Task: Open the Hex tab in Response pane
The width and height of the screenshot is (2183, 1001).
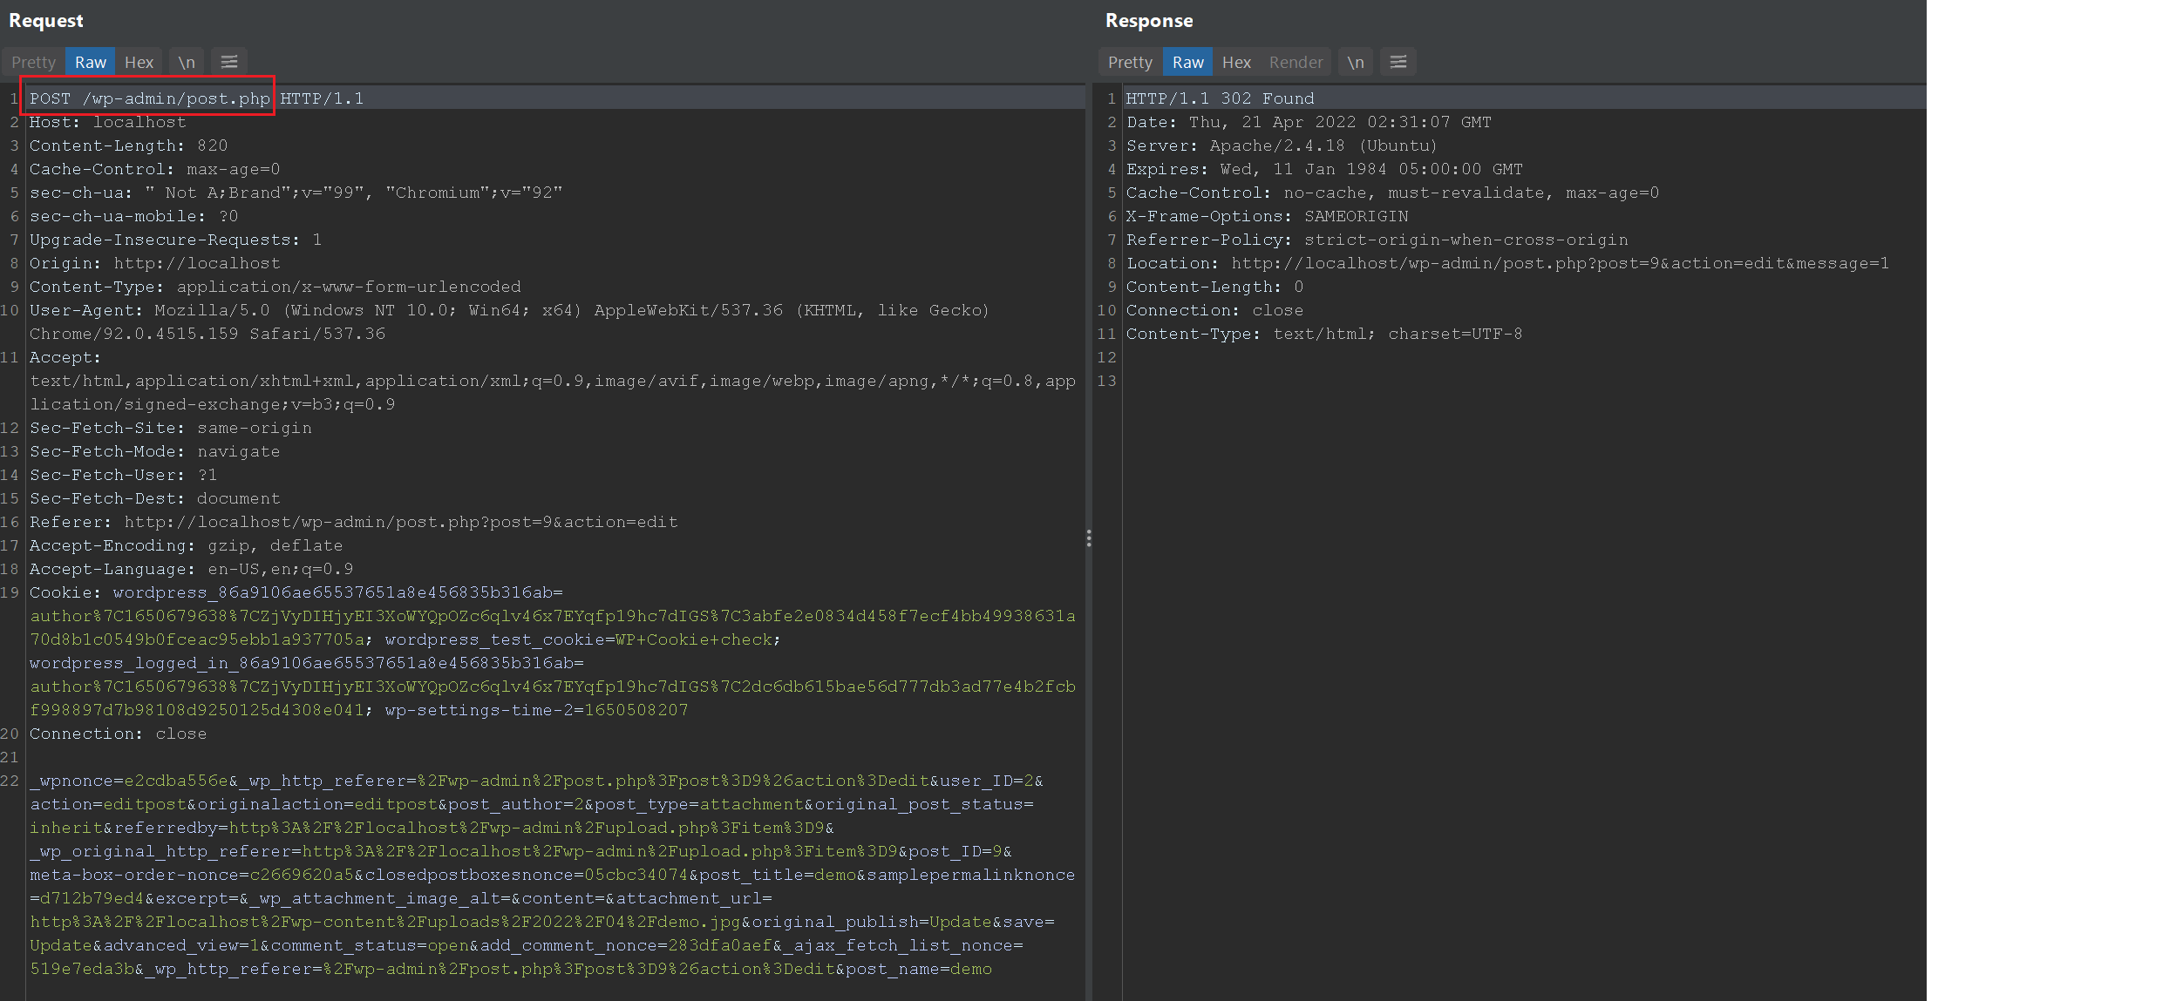Action: pyautogui.click(x=1236, y=62)
